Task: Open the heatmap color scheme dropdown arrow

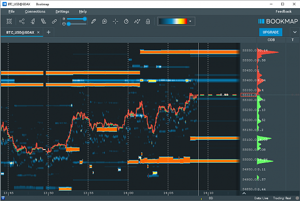Action: 190,21
